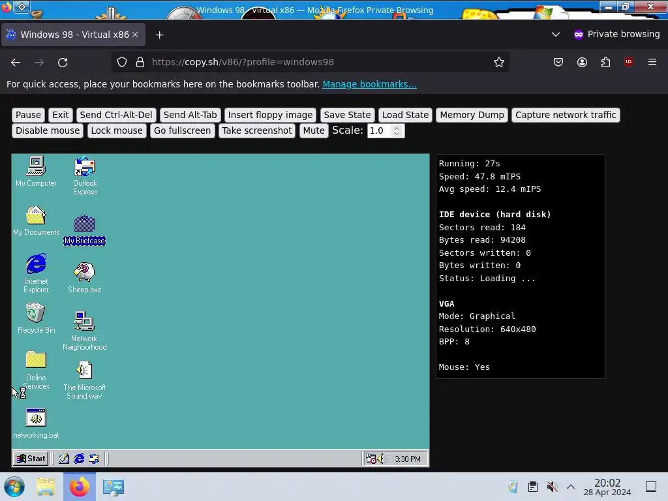The width and height of the screenshot is (668, 501).
Task: Open the Manage bookmarks link
Action: pos(369,84)
